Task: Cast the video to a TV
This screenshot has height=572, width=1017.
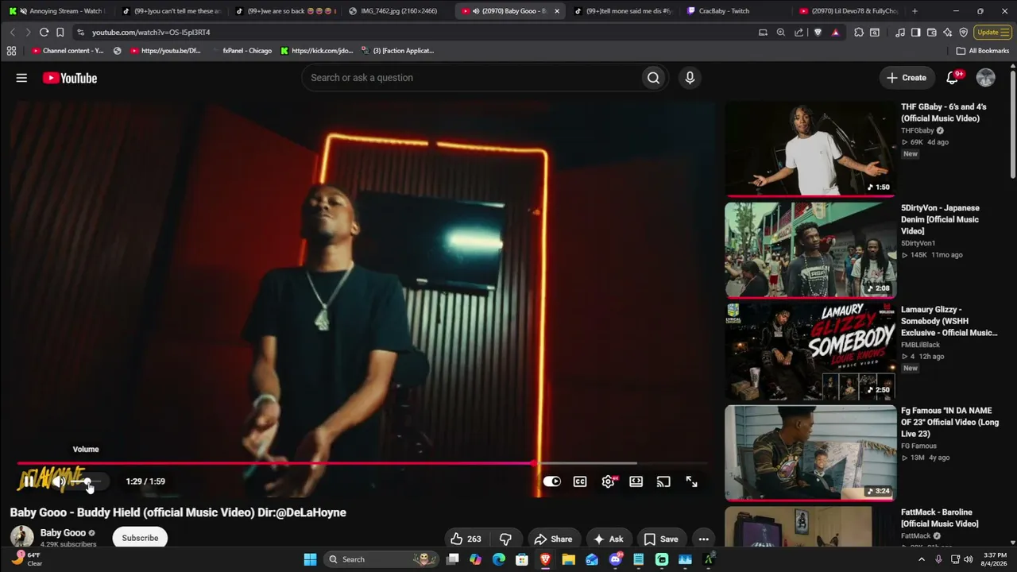Action: pyautogui.click(x=663, y=481)
